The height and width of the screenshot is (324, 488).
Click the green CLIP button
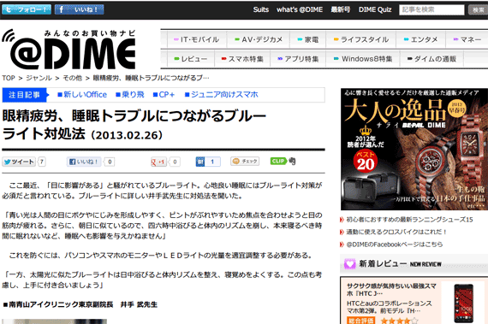[x=278, y=161]
